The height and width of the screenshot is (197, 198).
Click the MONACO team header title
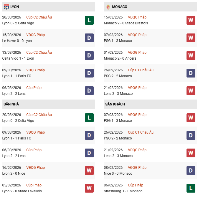(x=120, y=7)
